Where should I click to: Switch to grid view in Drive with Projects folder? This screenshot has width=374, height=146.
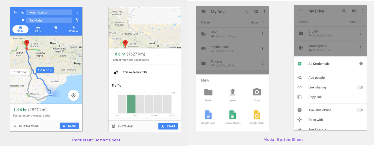256,12
